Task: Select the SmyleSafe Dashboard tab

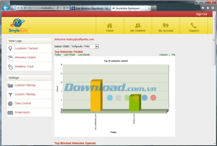Action: point(131,8)
